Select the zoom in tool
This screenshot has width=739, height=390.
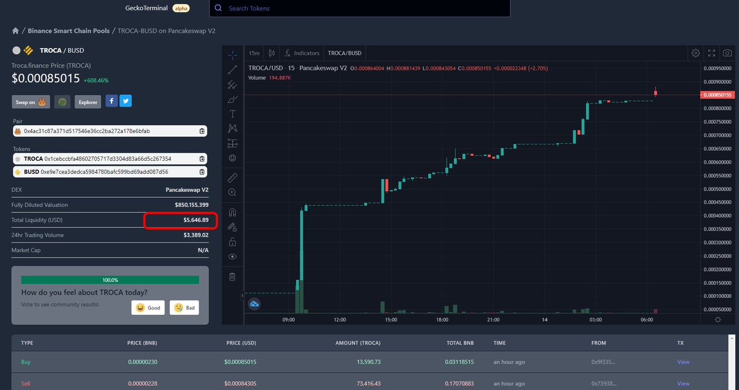232,192
